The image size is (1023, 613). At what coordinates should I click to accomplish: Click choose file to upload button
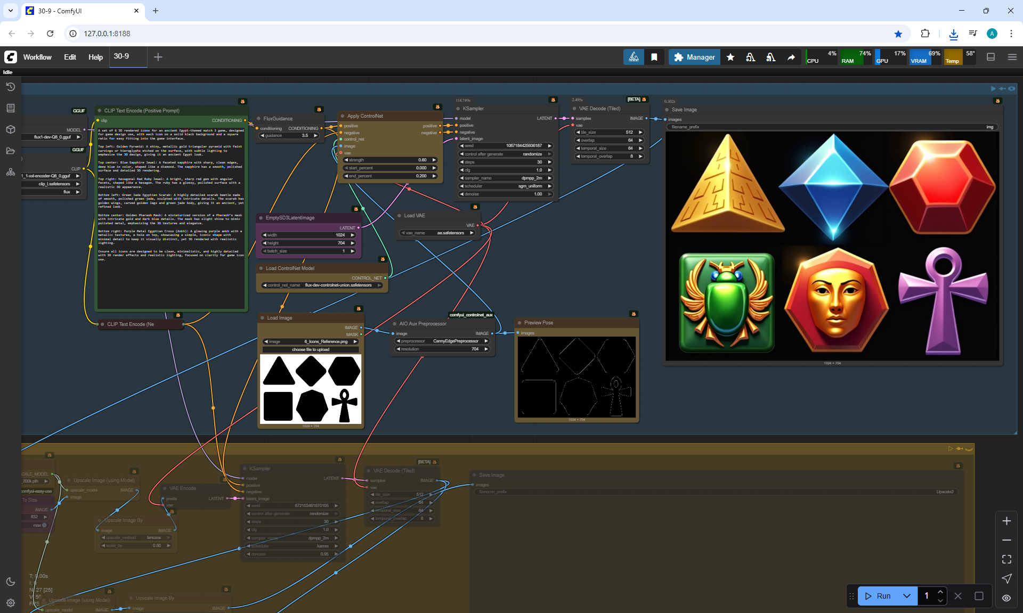point(311,349)
